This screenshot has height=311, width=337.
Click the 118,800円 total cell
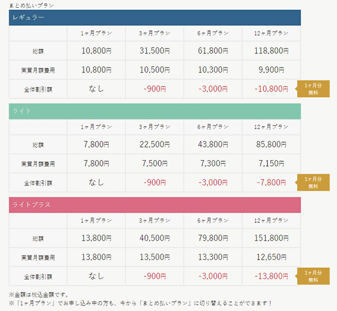click(x=271, y=51)
